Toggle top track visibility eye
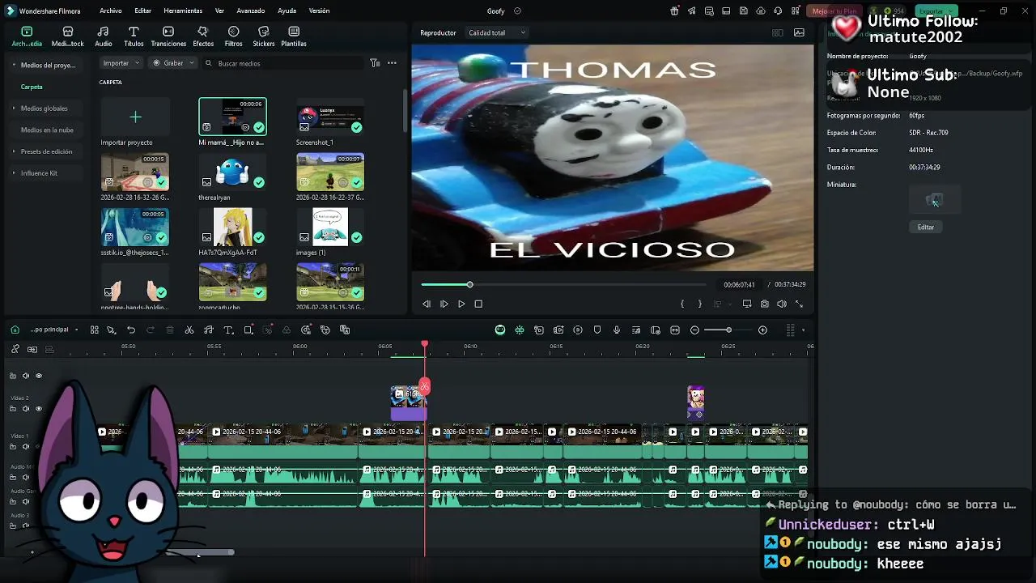The width and height of the screenshot is (1036, 583). (38, 376)
